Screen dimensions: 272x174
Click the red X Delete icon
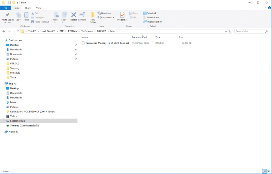(x=74, y=15)
